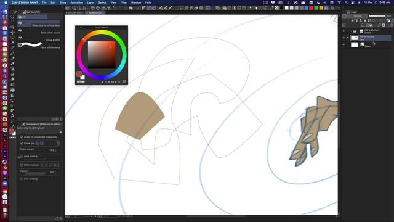This screenshot has height=222, width=394.
Task: Click circular settings icon in Color Wheel
Action: tap(124, 81)
